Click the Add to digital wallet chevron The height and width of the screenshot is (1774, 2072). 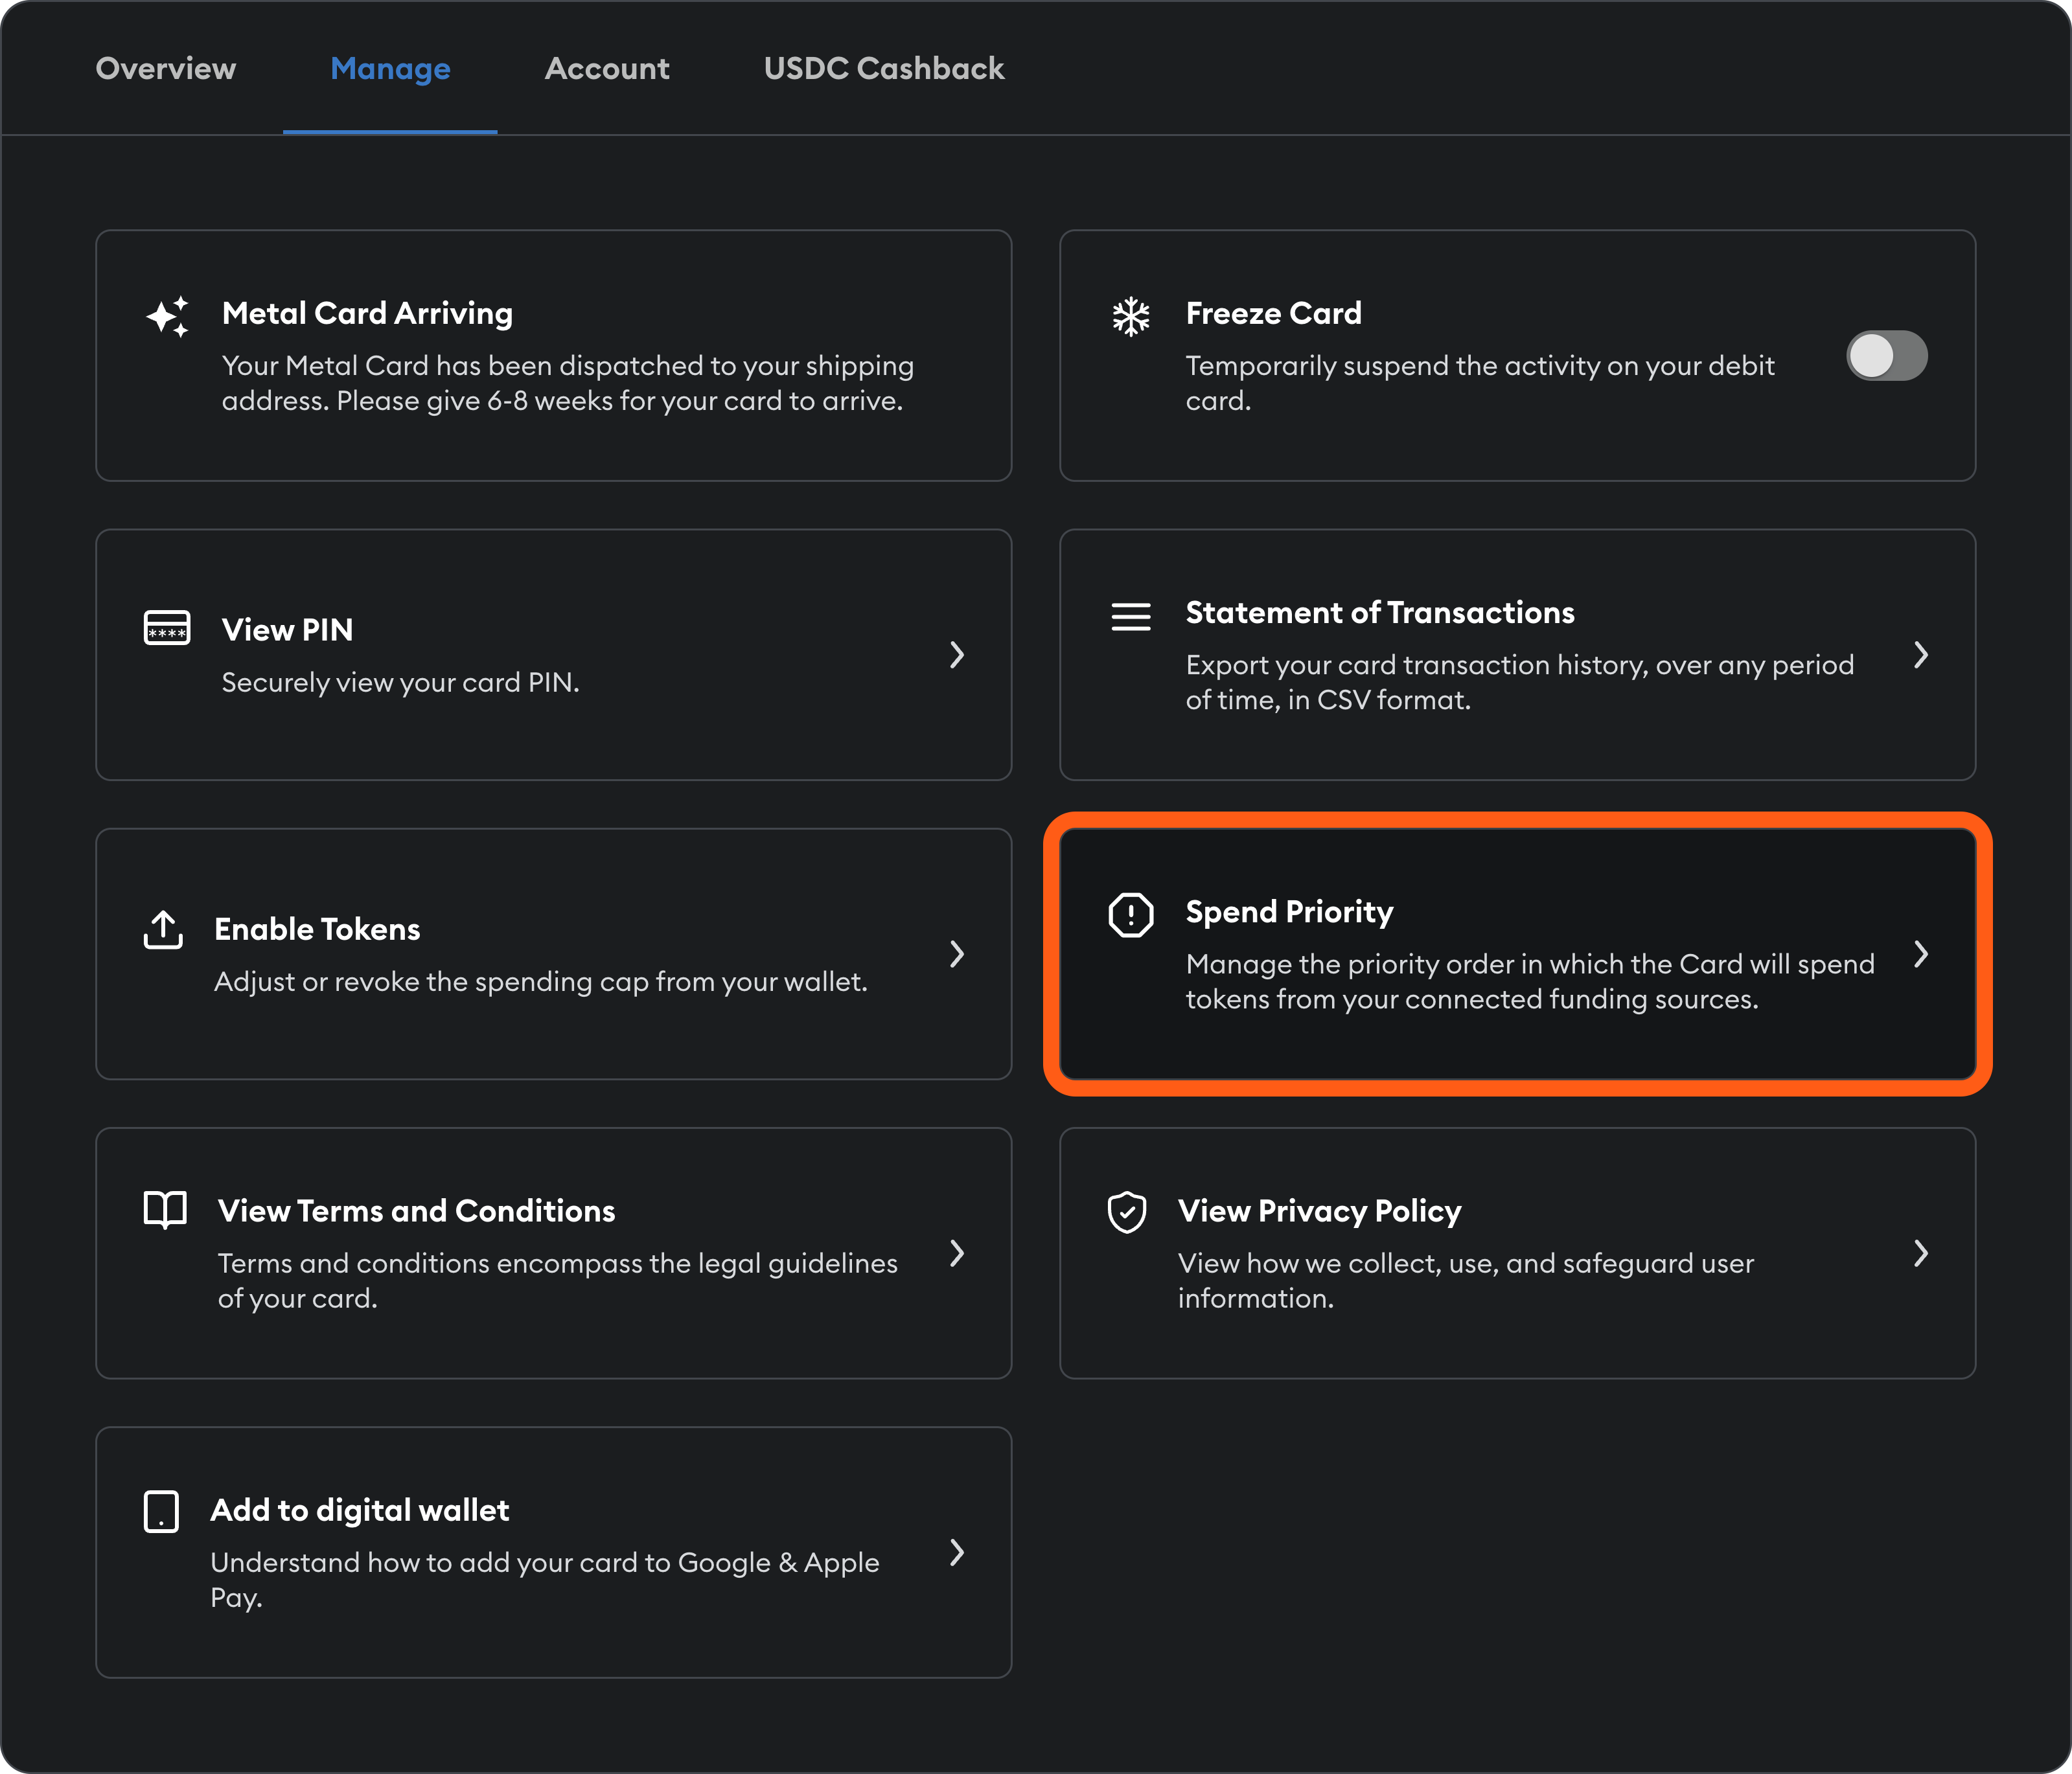pyautogui.click(x=957, y=1552)
